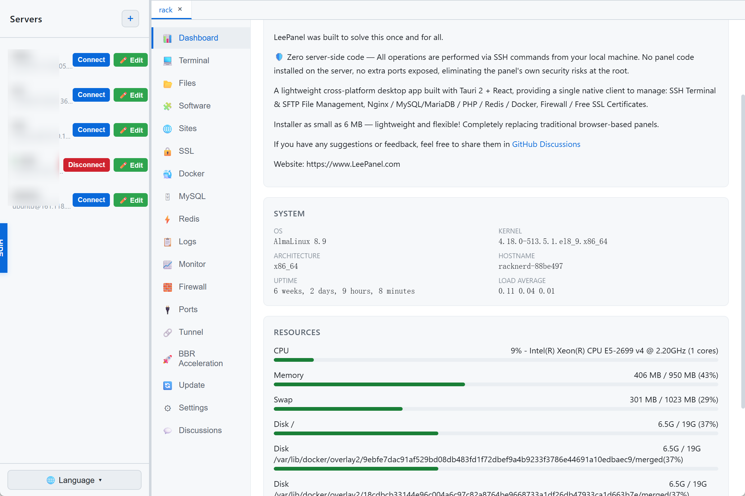Image resolution: width=745 pixels, height=496 pixels.
Task: Connect to the server ending in 36…
Action: (91, 95)
